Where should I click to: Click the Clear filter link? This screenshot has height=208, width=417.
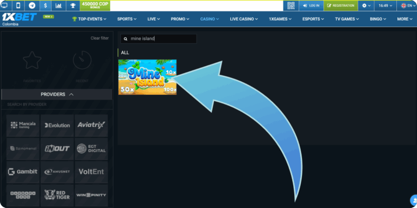pos(99,38)
